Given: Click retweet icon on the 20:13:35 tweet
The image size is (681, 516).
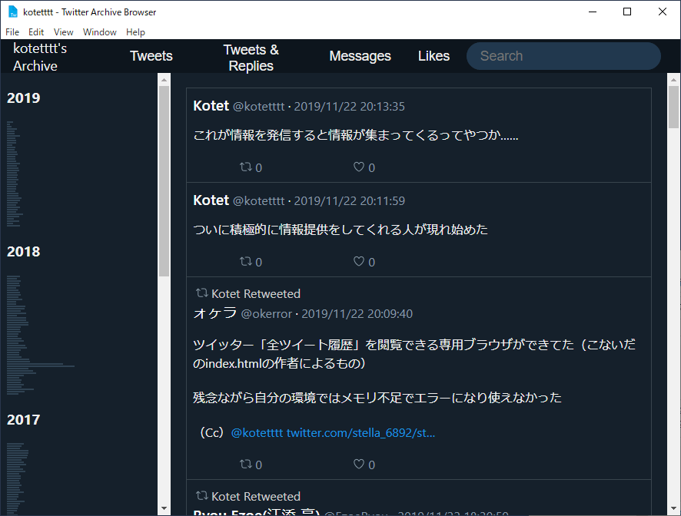Looking at the screenshot, I should click(x=246, y=167).
